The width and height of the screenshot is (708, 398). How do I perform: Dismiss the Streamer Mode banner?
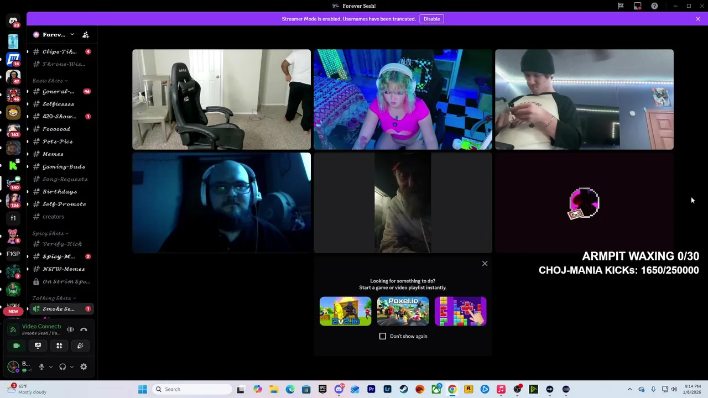(698, 19)
